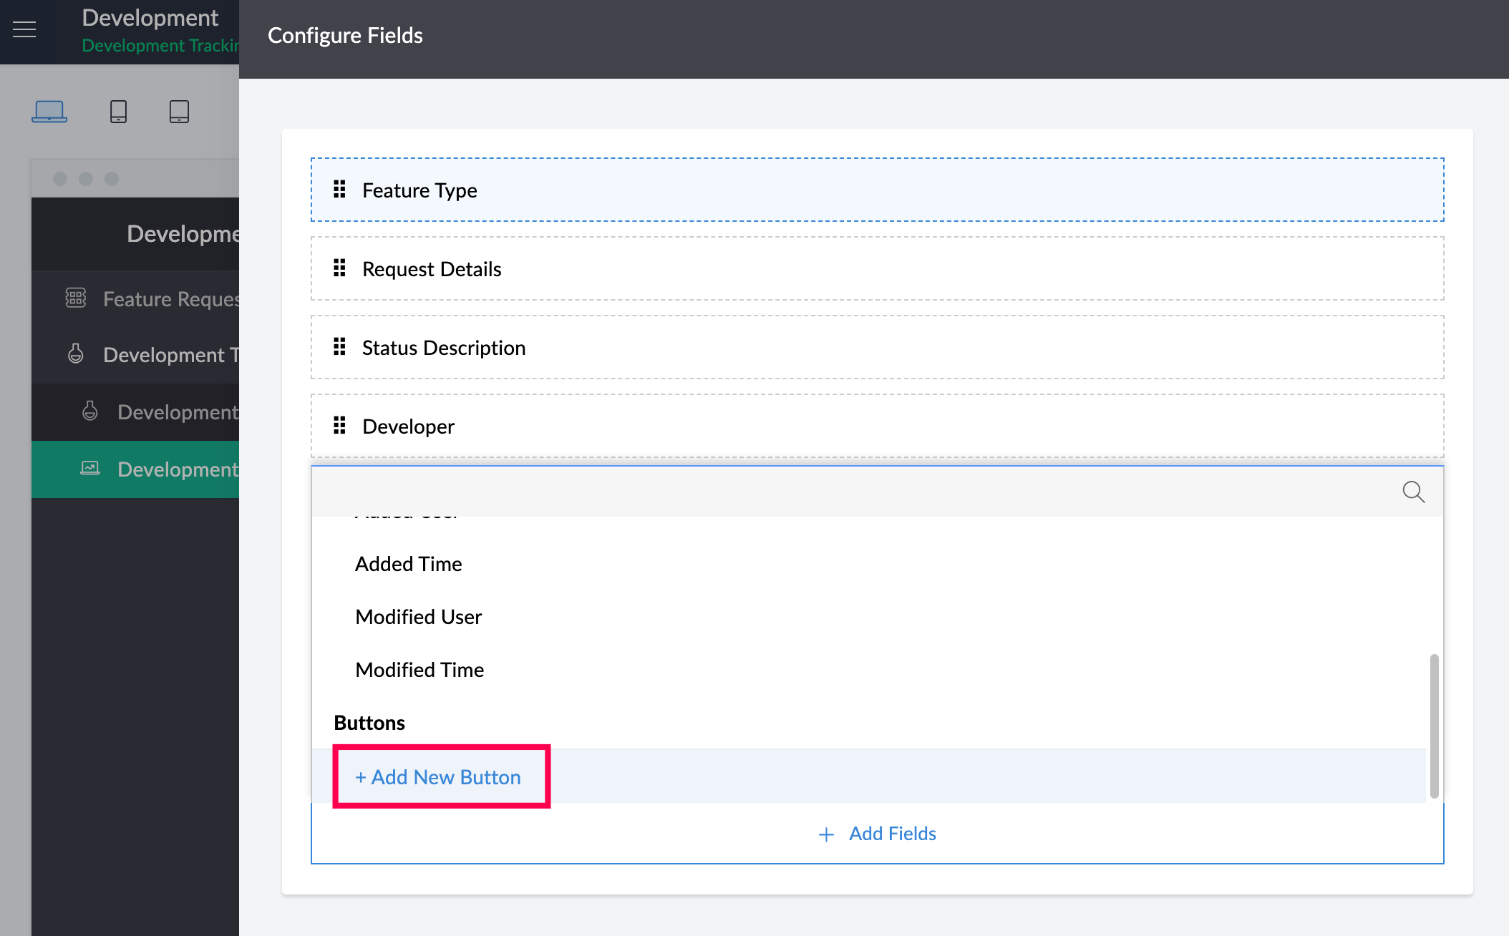Click + Add New Button link

(x=438, y=777)
